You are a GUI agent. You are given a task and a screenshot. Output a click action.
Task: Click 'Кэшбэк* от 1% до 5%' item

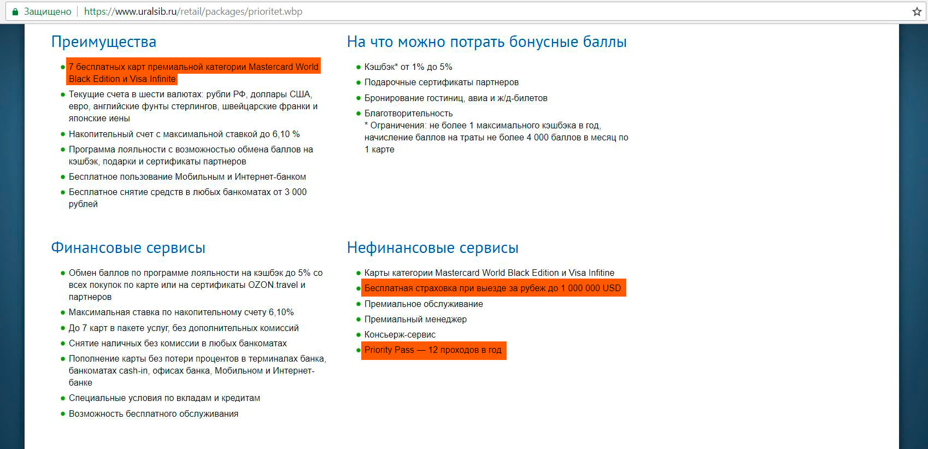pyautogui.click(x=408, y=67)
